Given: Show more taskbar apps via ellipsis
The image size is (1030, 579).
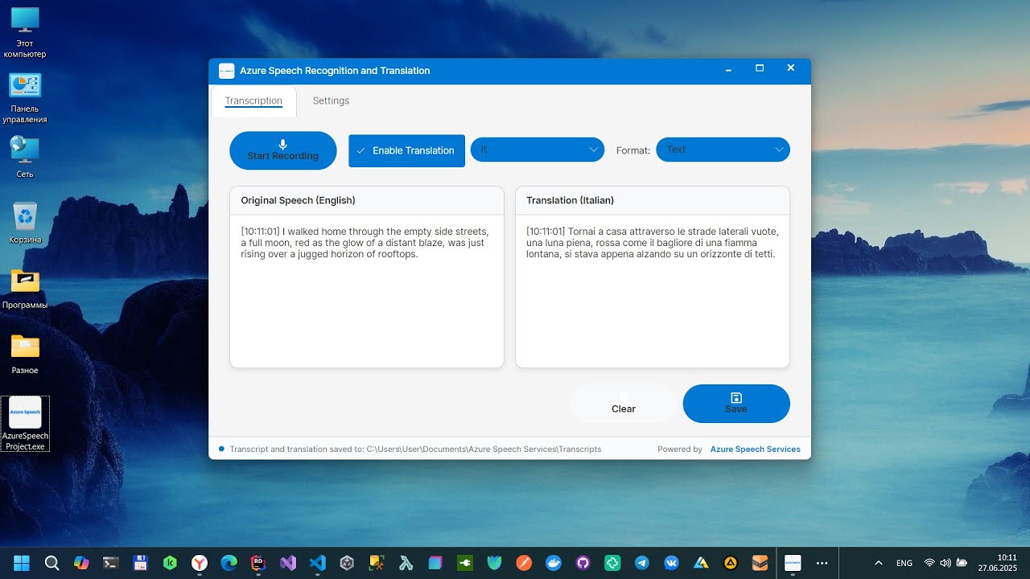Looking at the screenshot, I should [822, 563].
